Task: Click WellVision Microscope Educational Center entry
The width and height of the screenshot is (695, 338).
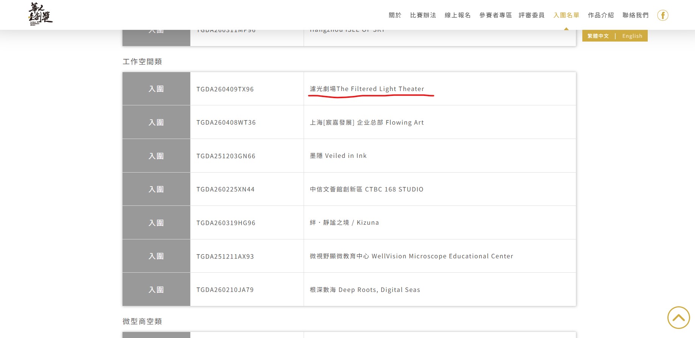Action: point(412,256)
